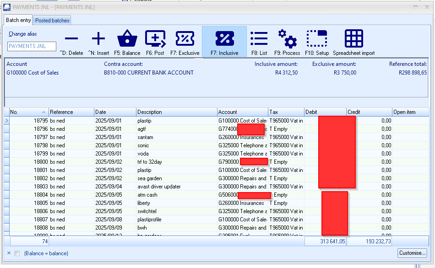Click description 'santam'
The height and width of the screenshot is (268, 435).
tap(145, 137)
